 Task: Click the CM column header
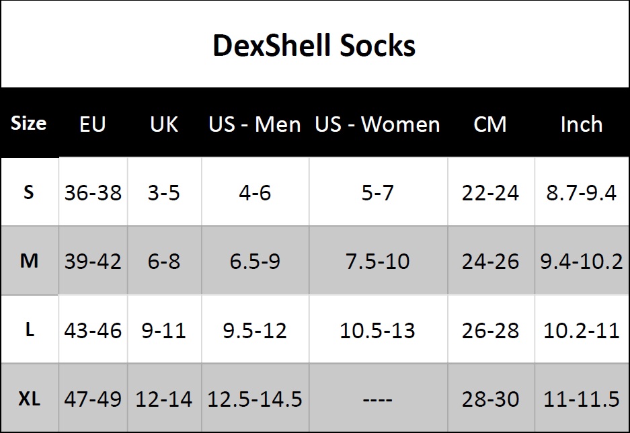click(x=490, y=124)
